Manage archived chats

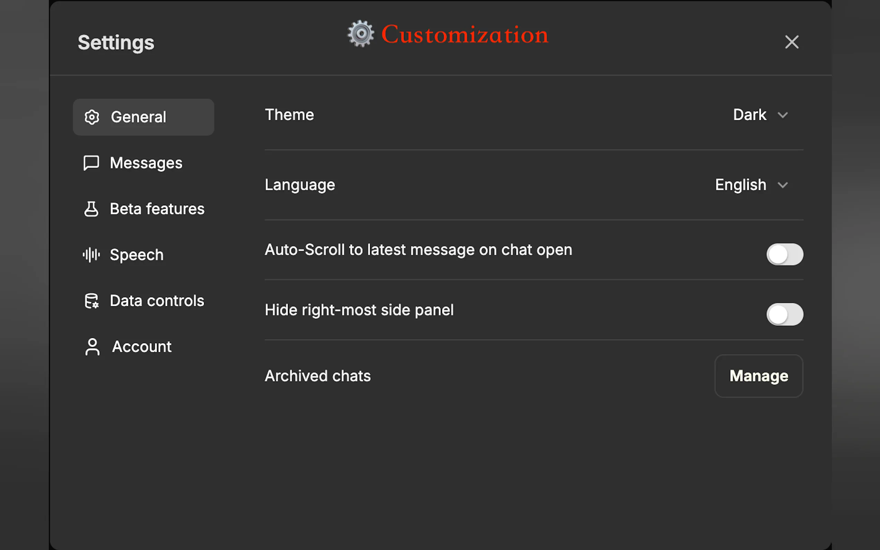click(x=758, y=376)
